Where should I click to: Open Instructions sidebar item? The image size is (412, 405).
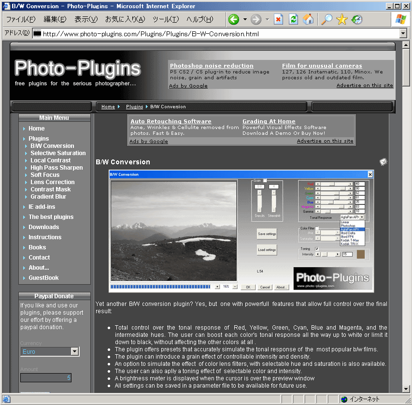click(45, 237)
